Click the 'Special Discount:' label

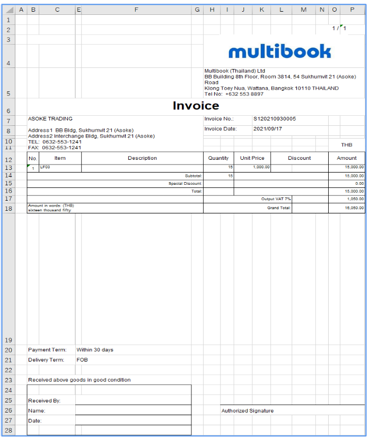point(185,184)
